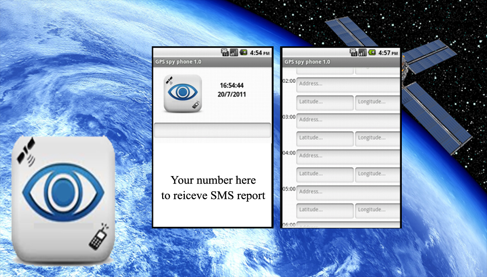Tap the battery icon in the 4:54 status bar
Screen dimensions: 487x277
click(243, 52)
